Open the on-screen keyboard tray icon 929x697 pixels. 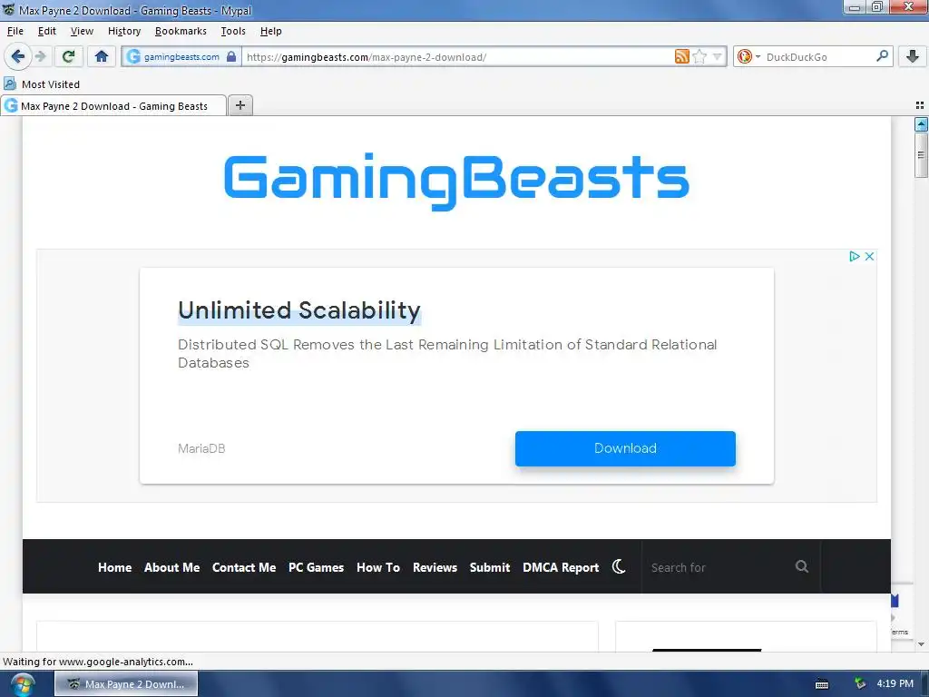click(x=822, y=684)
